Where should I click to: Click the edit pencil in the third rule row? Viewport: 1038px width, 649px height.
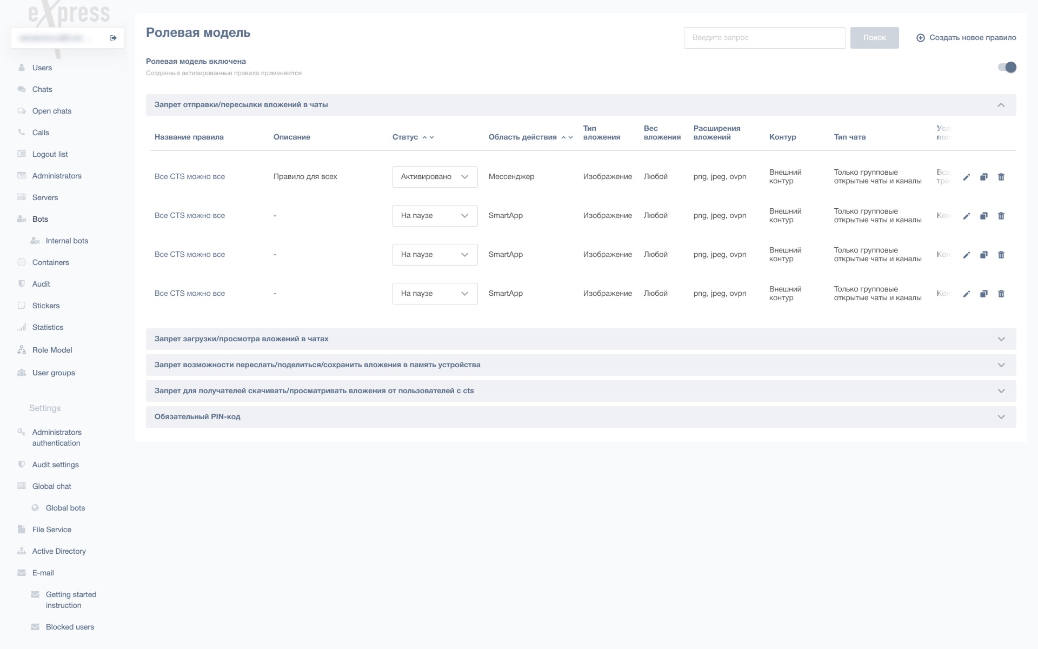(x=967, y=255)
